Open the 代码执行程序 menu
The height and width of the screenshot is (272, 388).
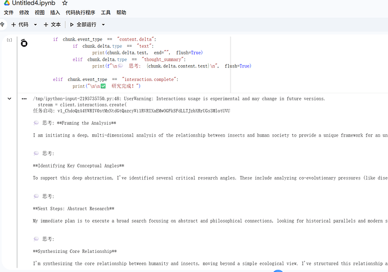[x=80, y=12]
